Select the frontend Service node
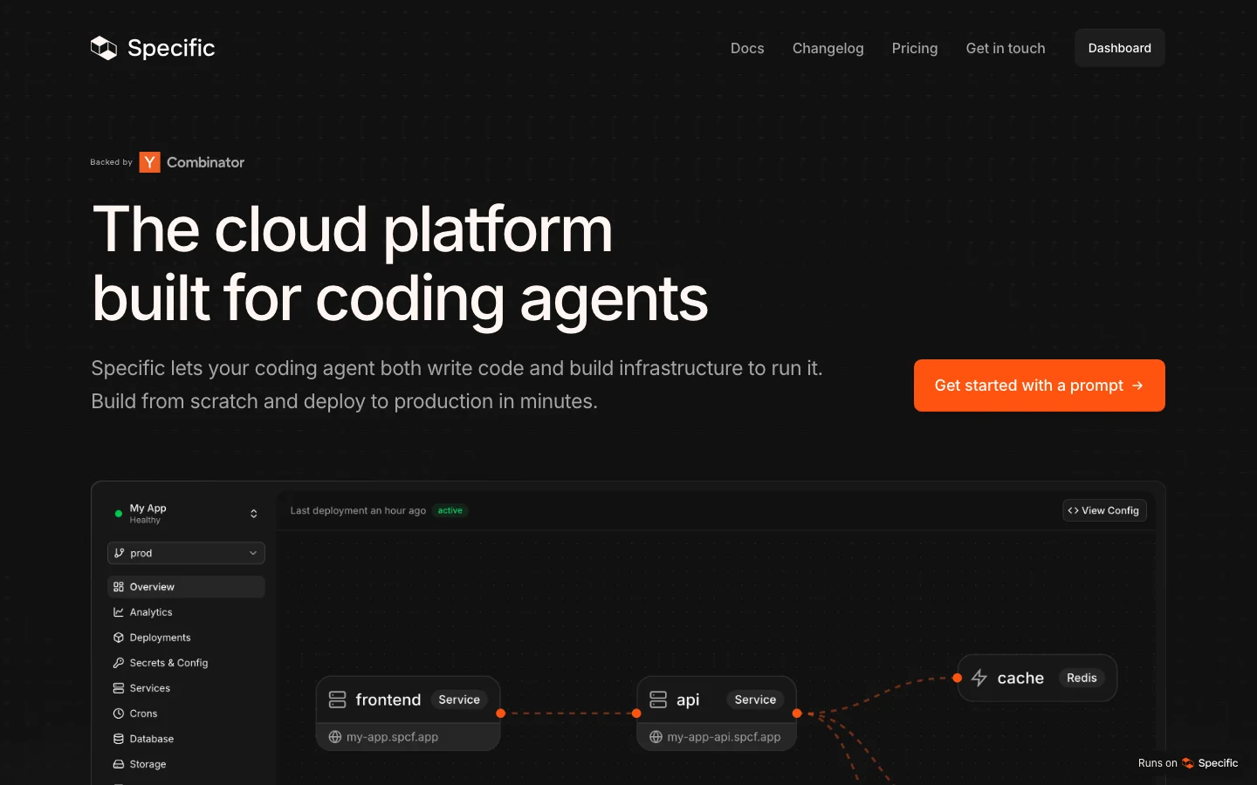Image resolution: width=1257 pixels, height=785 pixels. click(408, 713)
